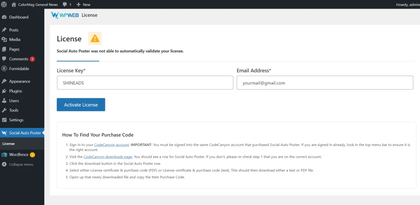Click step 4 License certificate instruction text
The height and width of the screenshot is (205, 420).
point(192,170)
